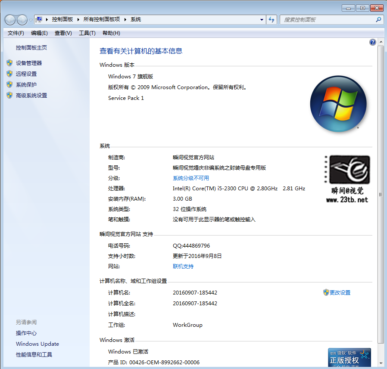387x369 pixels.
Task: Open the recent pages dropdown arrow beside the Forward button
Action: 31,20
